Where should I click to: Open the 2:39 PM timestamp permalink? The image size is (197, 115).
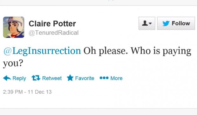13,92
